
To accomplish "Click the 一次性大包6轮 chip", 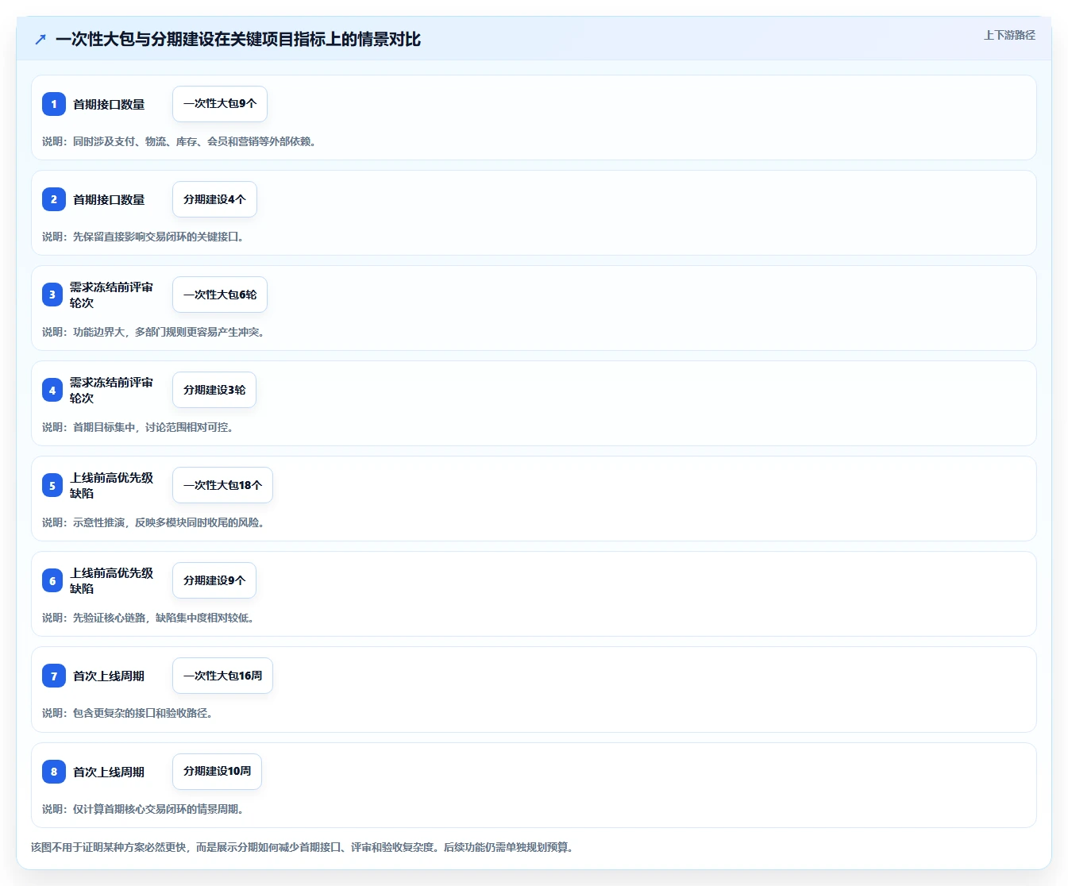I will (x=220, y=295).
